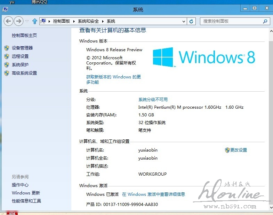Click the shield icon beside 系统保护
This screenshot has width=273, height=215.
point(7,65)
